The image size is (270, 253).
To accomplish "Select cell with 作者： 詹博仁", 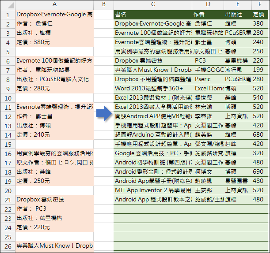I will coord(54,23).
